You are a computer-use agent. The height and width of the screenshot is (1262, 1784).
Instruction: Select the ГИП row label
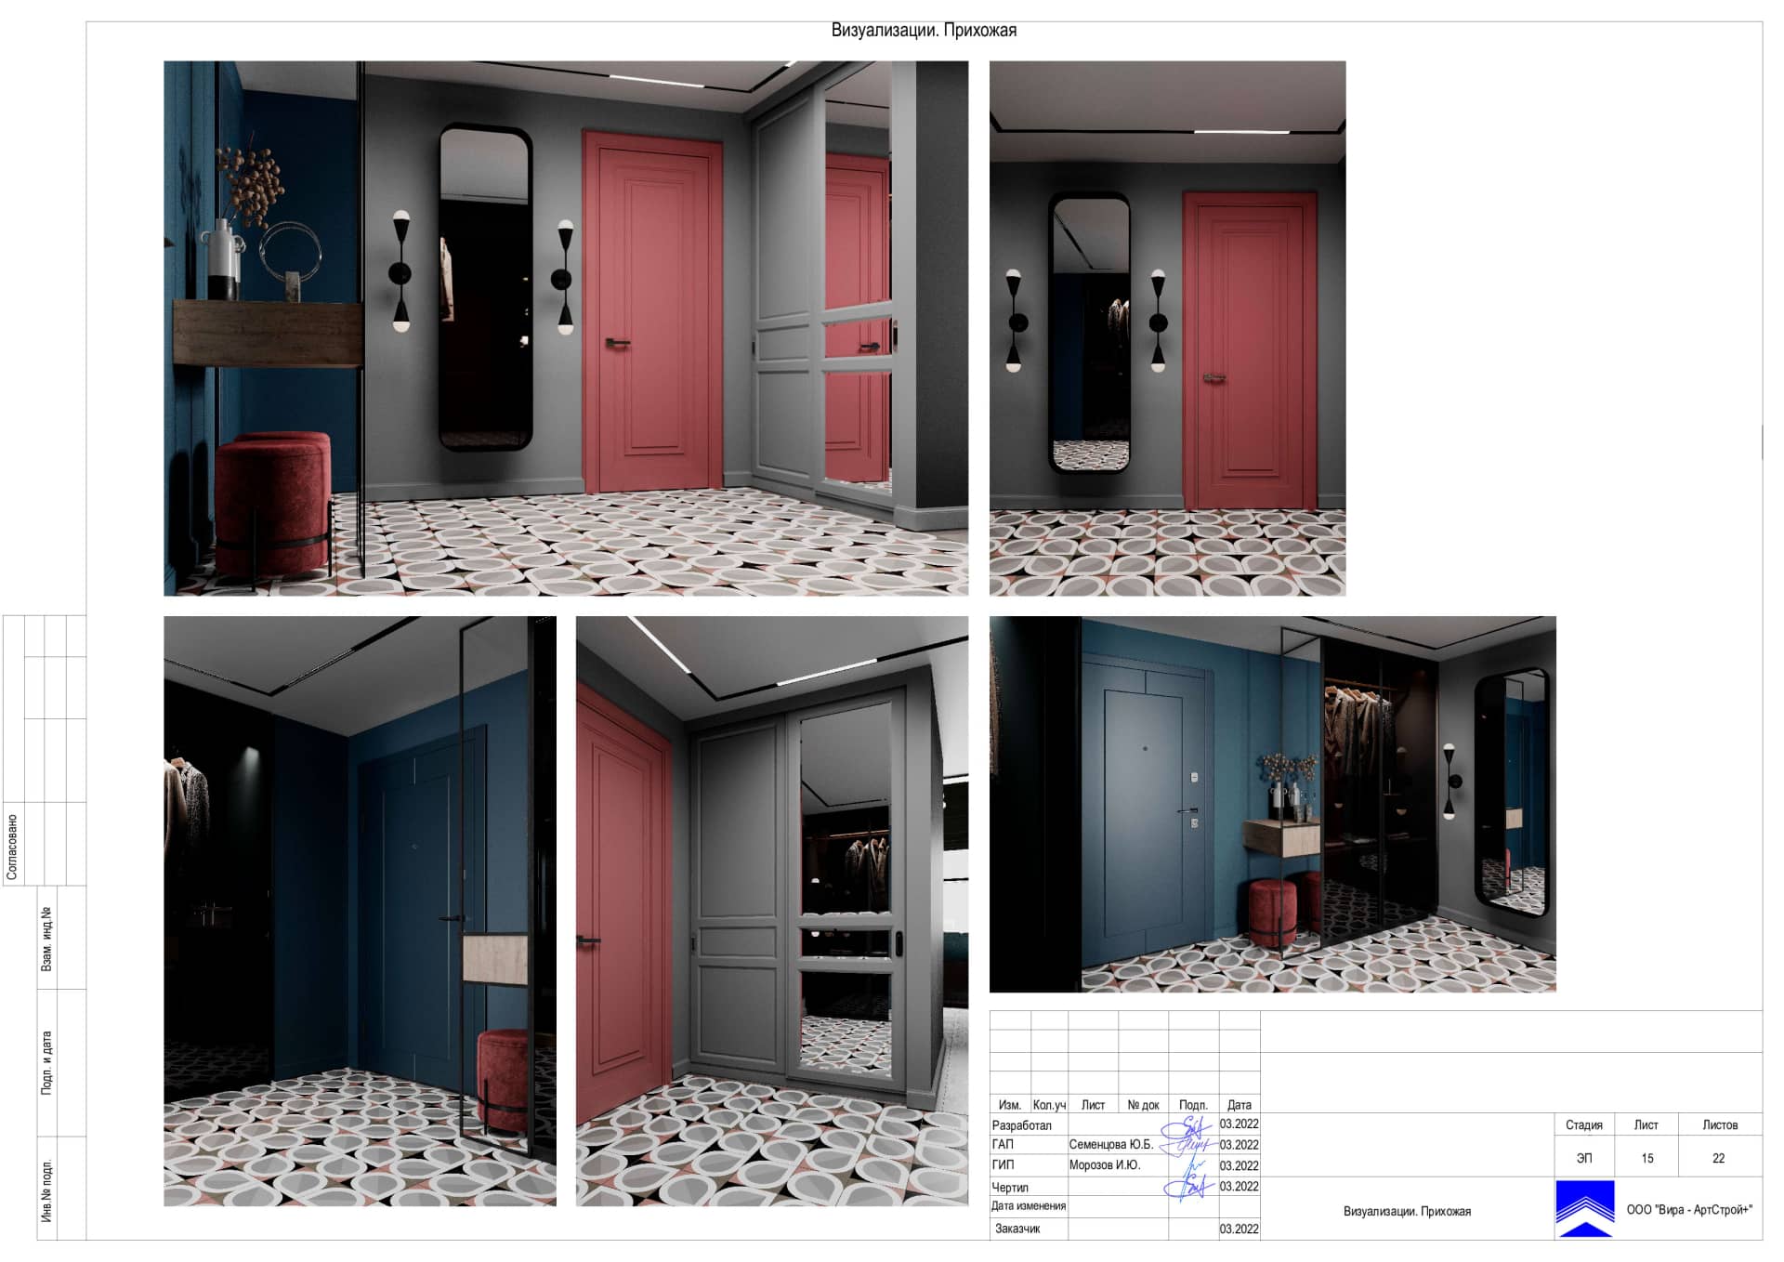(1003, 1165)
